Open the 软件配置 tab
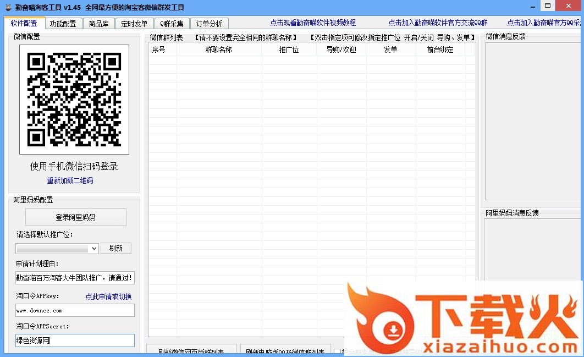The height and width of the screenshot is (357, 584). (24, 23)
